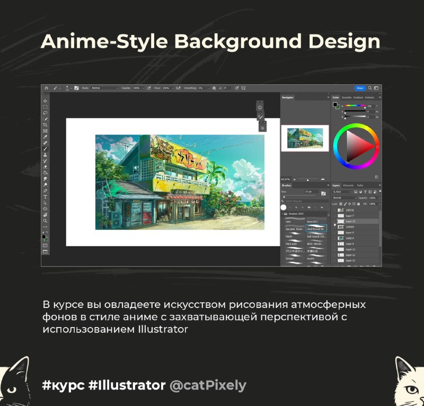424x406 pixels.
Task: Collapse the Brushes 2022 folder
Action: point(282,214)
